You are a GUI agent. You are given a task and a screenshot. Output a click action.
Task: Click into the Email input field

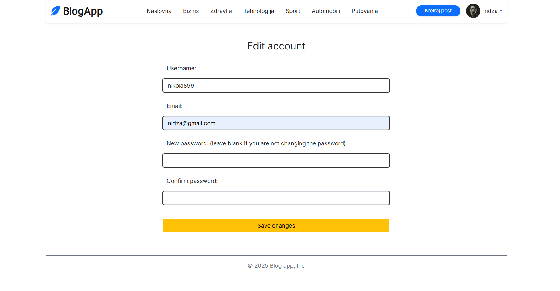(x=276, y=123)
